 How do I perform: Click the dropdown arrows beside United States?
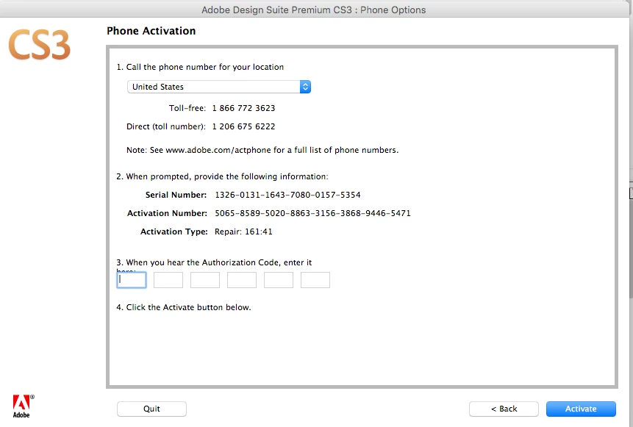tap(305, 87)
